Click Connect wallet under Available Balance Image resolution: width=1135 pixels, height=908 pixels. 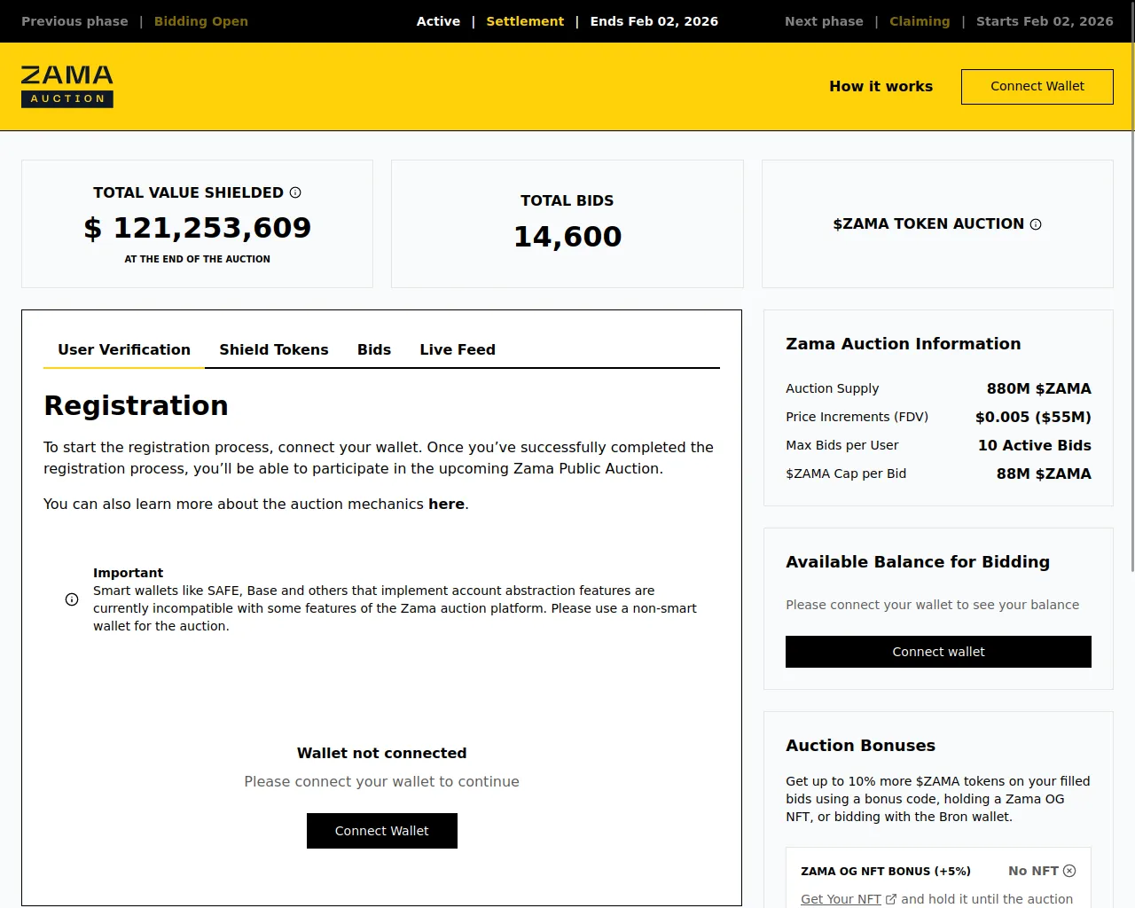pyautogui.click(x=938, y=652)
